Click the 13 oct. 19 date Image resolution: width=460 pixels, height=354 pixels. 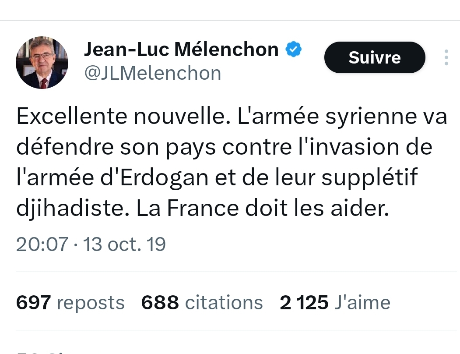125,244
